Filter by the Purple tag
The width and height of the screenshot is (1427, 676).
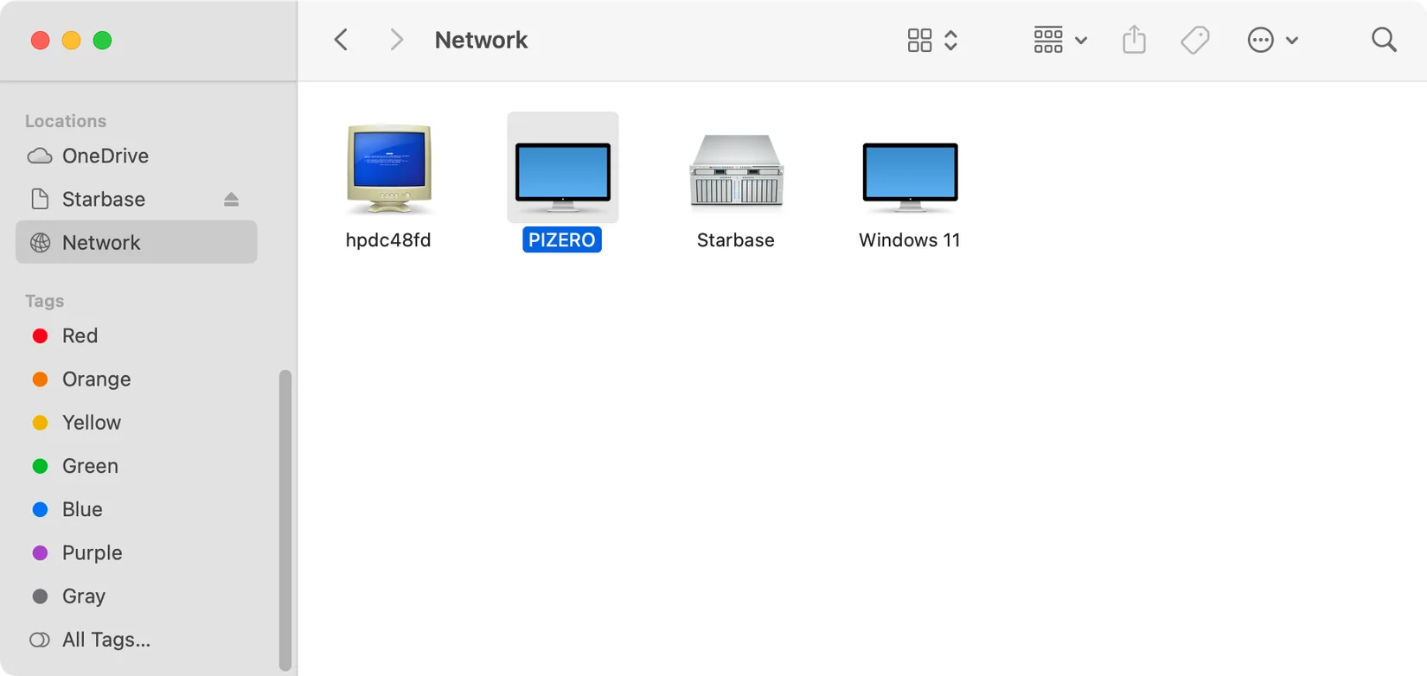tap(92, 552)
